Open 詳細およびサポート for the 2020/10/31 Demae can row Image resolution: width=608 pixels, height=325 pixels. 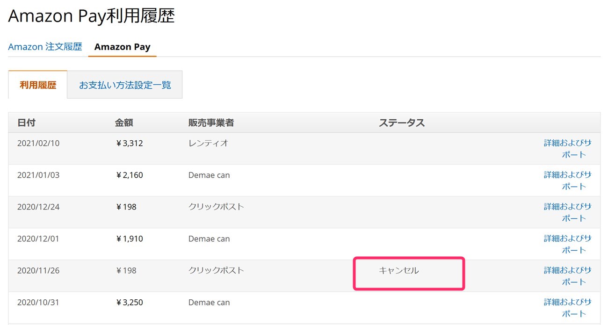(x=567, y=308)
